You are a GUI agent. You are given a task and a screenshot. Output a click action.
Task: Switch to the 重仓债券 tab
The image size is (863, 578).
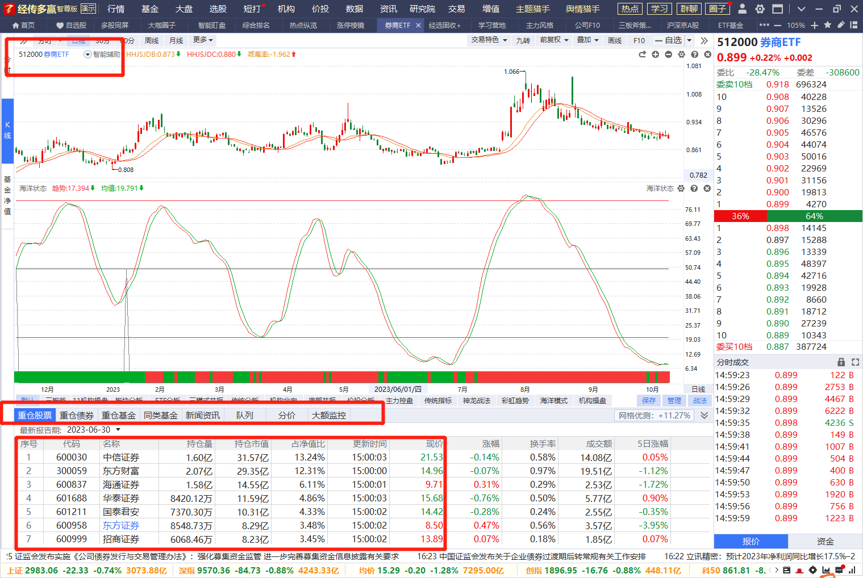point(77,416)
